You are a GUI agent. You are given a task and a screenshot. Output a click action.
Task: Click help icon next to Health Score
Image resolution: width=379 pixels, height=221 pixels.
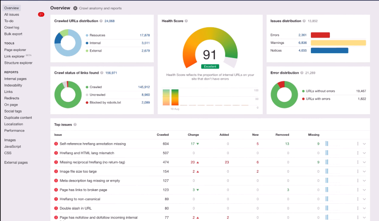click(186, 21)
